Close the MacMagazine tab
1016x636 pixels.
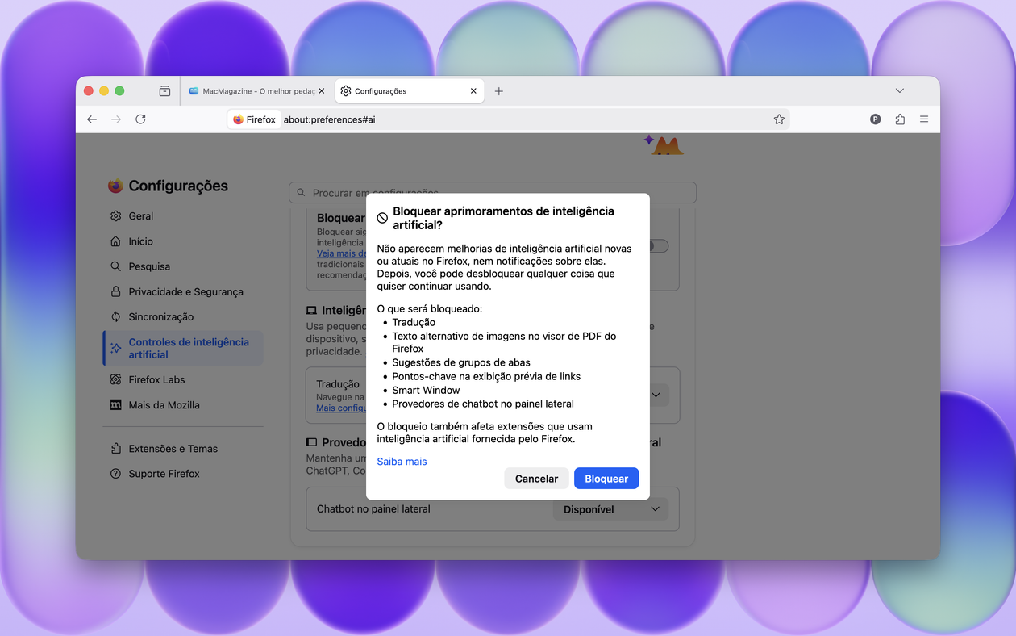tap(322, 91)
